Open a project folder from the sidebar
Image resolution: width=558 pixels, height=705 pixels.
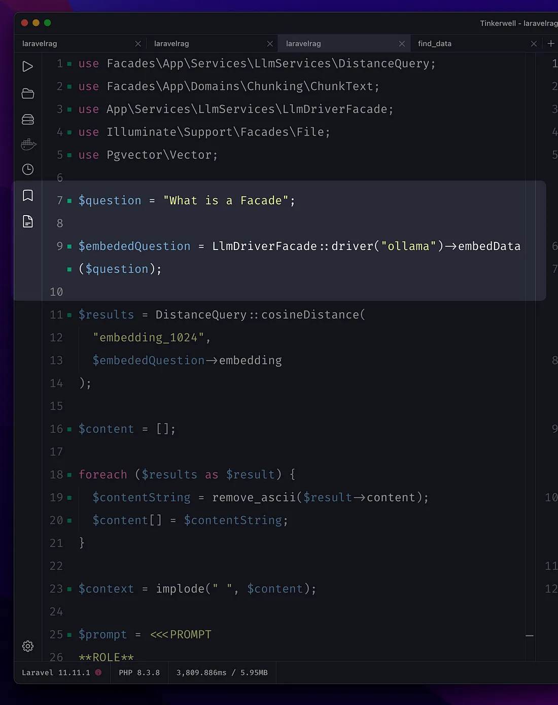click(x=28, y=93)
